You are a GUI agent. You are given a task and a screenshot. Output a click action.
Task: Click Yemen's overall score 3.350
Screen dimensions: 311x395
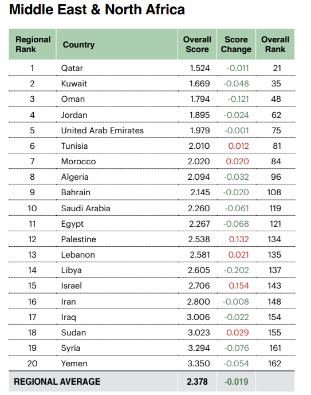point(199,364)
